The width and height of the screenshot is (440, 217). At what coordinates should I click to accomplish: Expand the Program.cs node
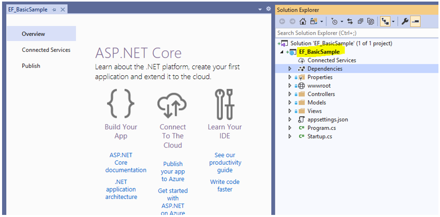[290, 128]
